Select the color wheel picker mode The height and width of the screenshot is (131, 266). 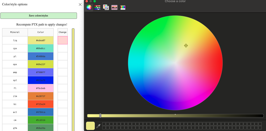point(89,7)
